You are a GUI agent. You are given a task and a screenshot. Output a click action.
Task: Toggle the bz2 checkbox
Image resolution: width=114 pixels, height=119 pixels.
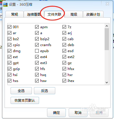[x=10, y=39]
